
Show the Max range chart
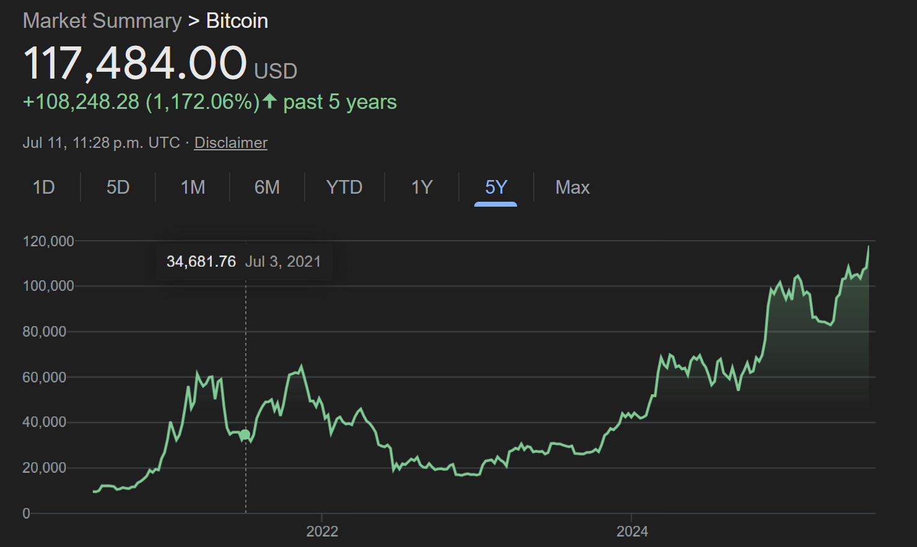tap(573, 187)
